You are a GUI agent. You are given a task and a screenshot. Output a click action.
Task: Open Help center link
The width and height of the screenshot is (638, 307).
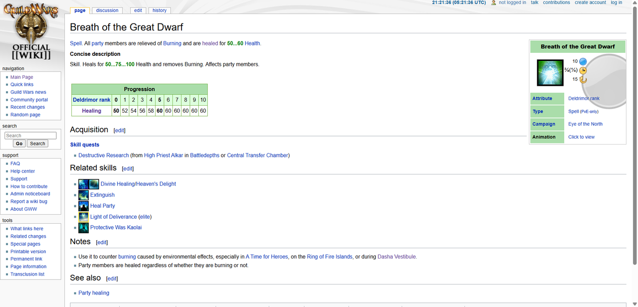(x=23, y=171)
